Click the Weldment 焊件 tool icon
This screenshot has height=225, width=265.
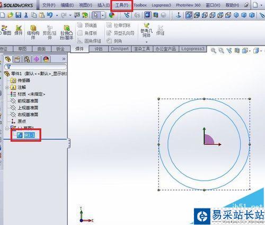[x=19, y=30]
